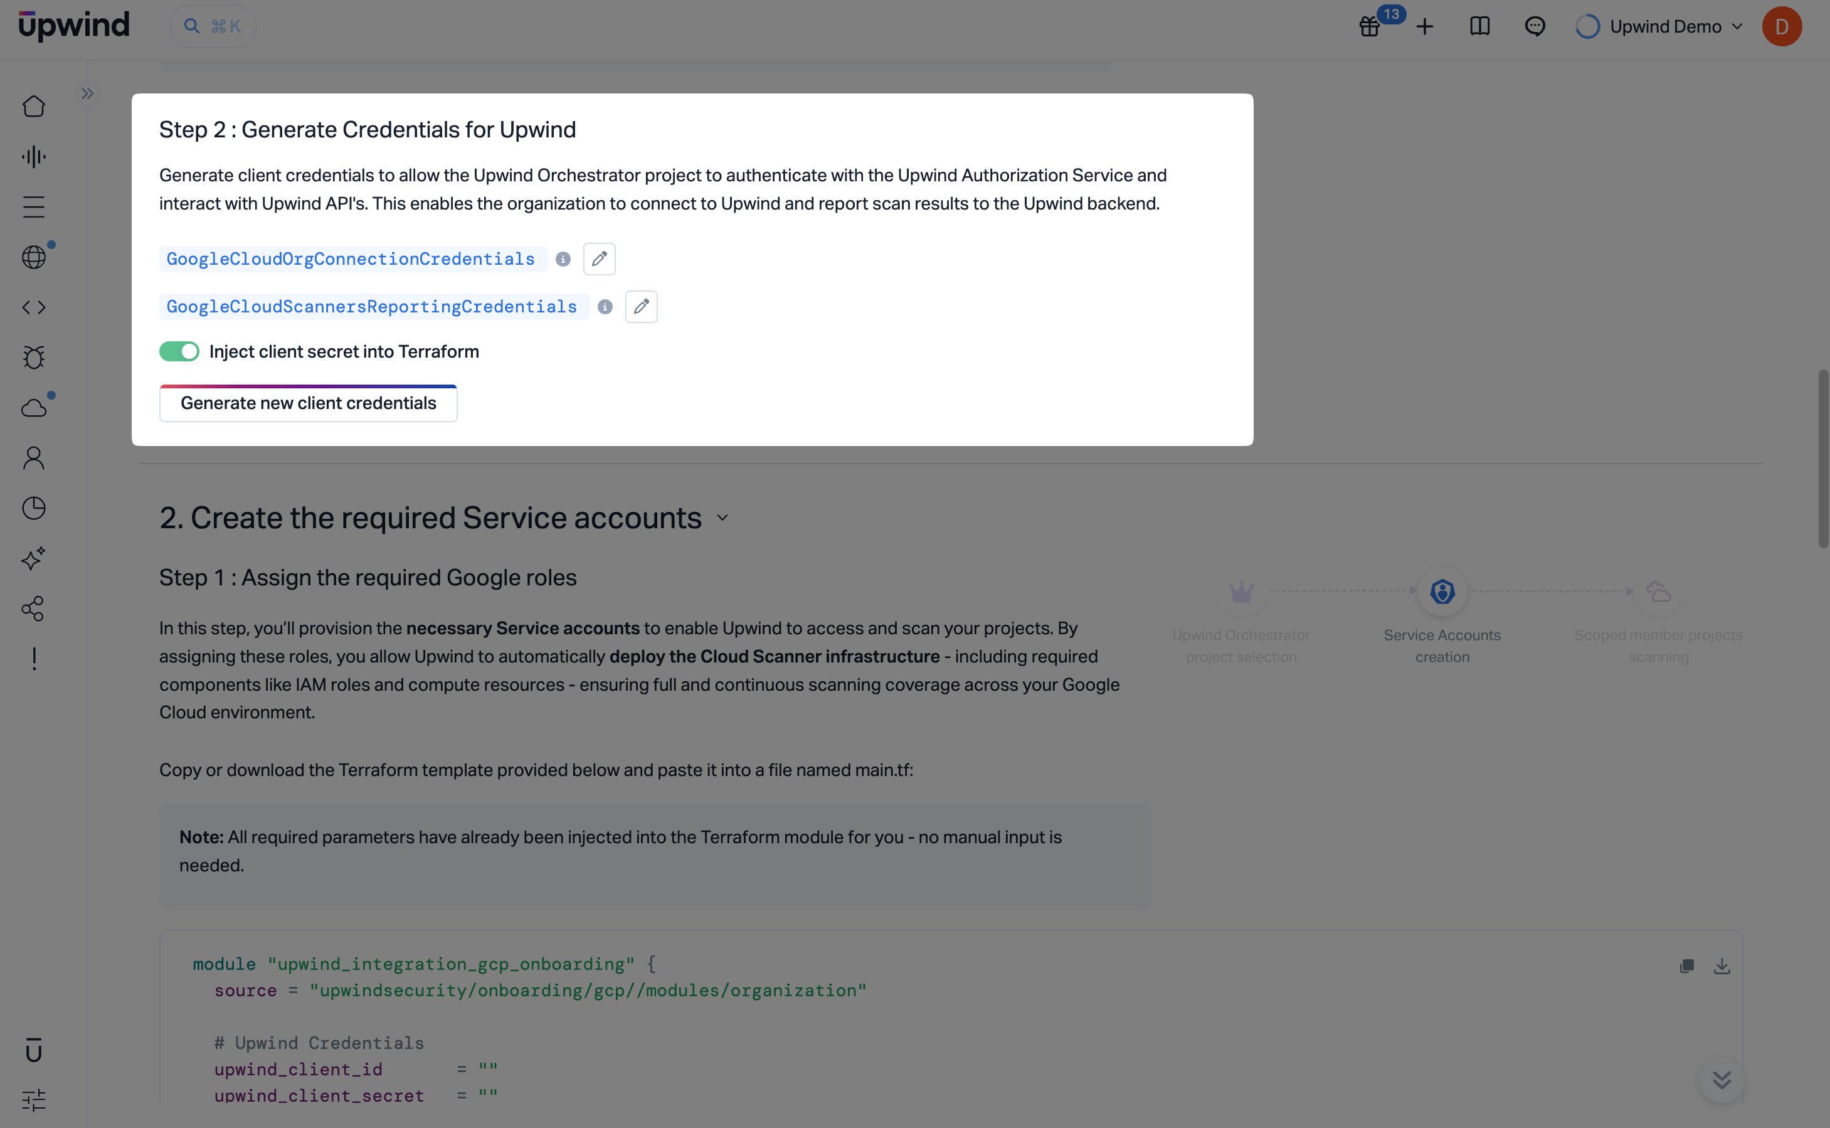
Task: Copy the Terraform code block
Action: tap(1686, 966)
